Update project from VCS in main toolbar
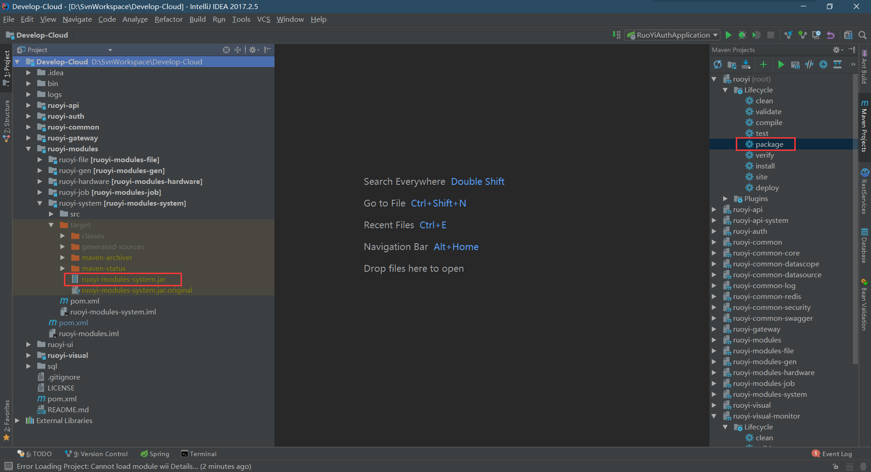Screen dimensions: 871x472 (x=788, y=35)
